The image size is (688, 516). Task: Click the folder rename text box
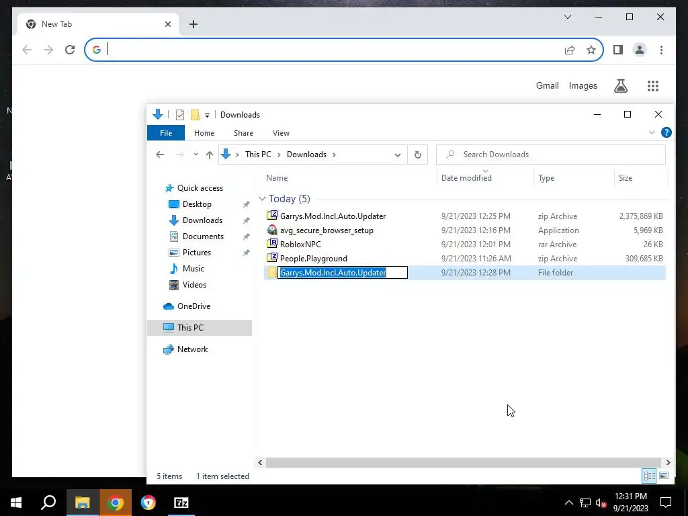pyautogui.click(x=343, y=273)
